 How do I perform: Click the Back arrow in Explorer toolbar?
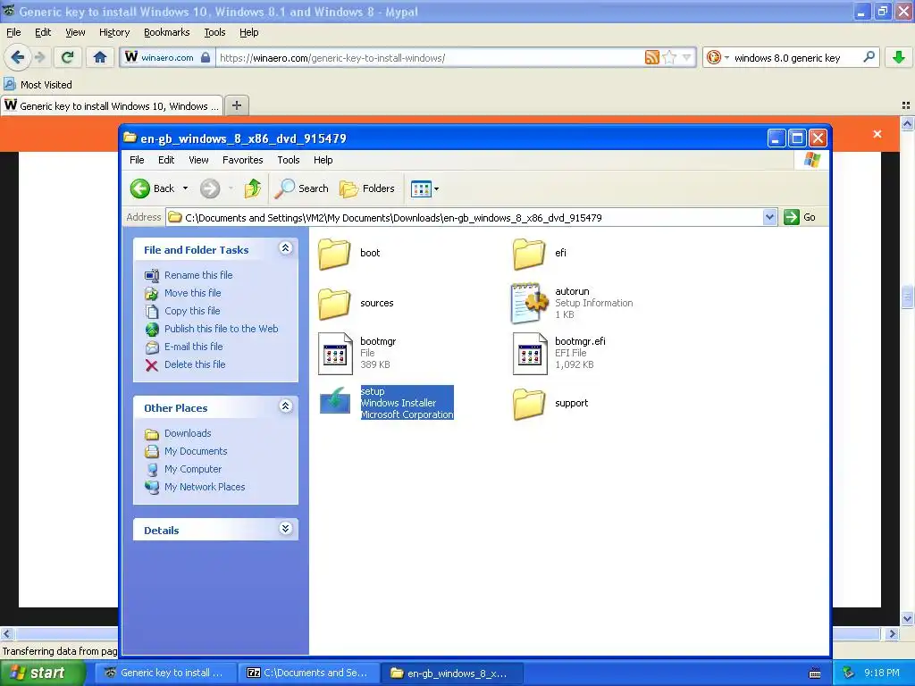click(x=140, y=188)
